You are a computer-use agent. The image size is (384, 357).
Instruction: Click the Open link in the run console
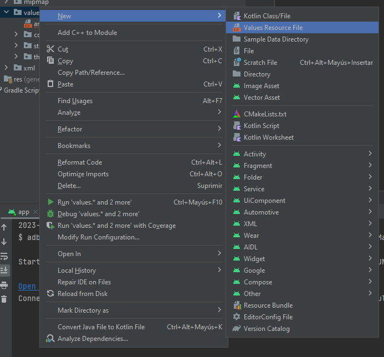pyautogui.click(x=27, y=287)
